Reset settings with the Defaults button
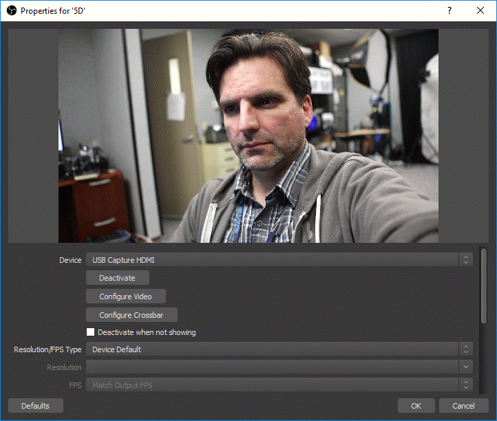497x421 pixels. (x=35, y=406)
